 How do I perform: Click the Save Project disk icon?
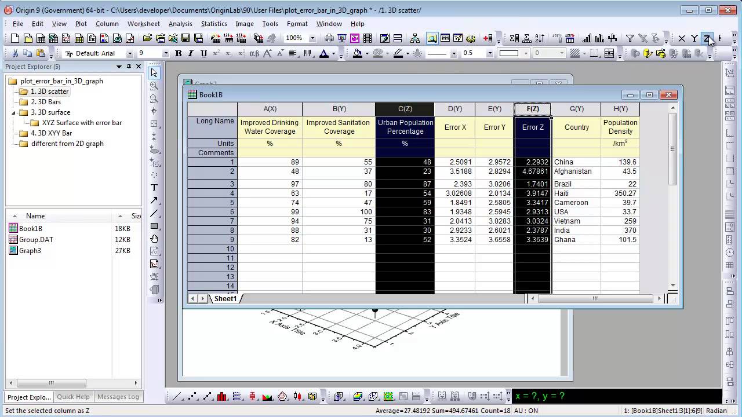[185, 38]
